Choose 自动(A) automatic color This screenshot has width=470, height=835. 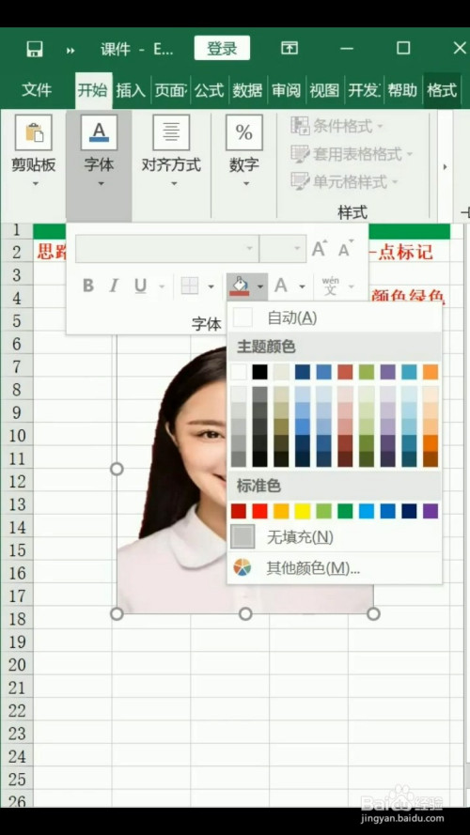(334, 317)
